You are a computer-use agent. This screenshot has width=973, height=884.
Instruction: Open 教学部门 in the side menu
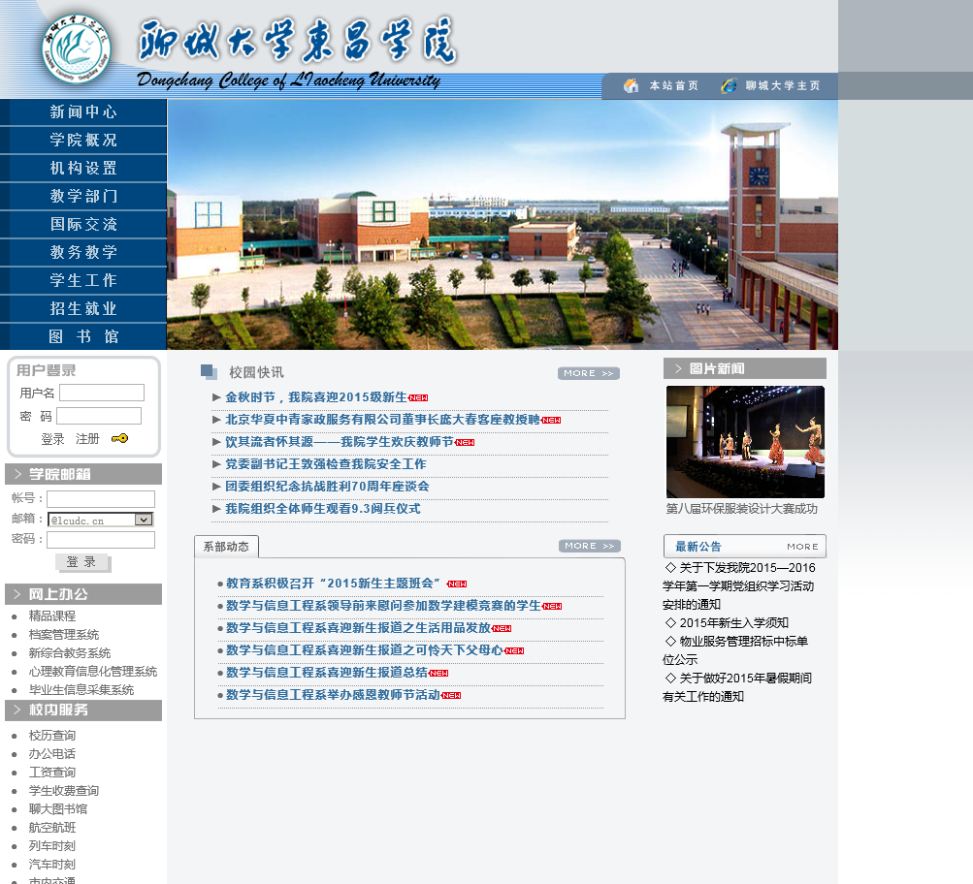(x=83, y=197)
